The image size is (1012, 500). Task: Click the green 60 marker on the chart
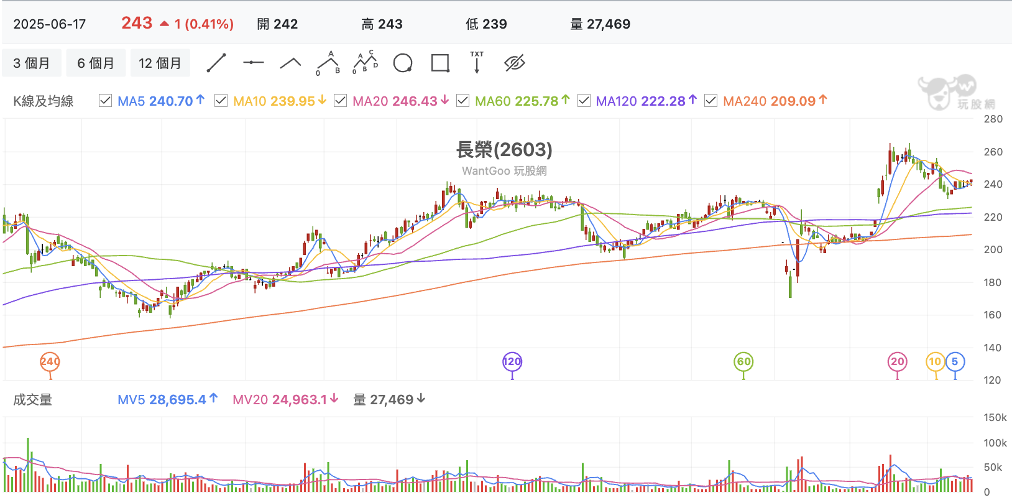(743, 361)
